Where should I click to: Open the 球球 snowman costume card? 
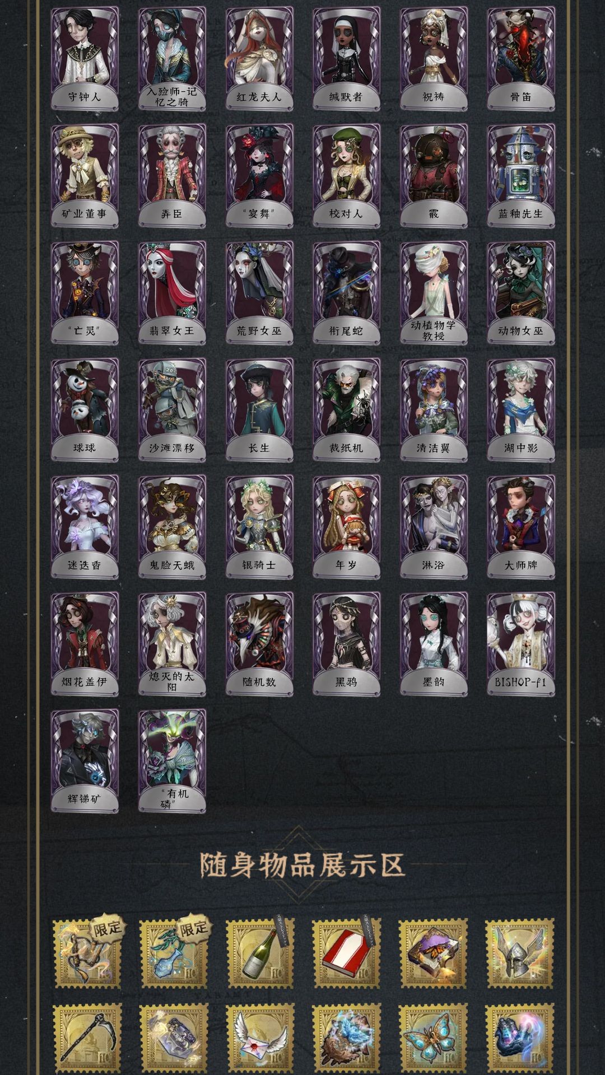(x=85, y=410)
